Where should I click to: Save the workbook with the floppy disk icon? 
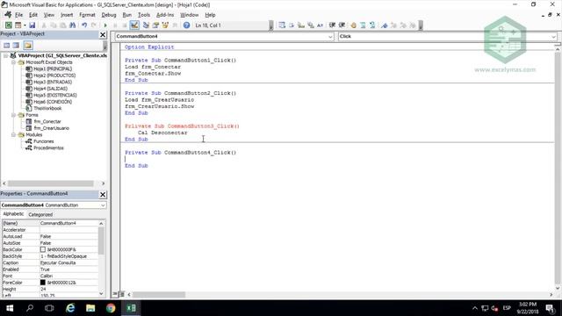click(32, 25)
